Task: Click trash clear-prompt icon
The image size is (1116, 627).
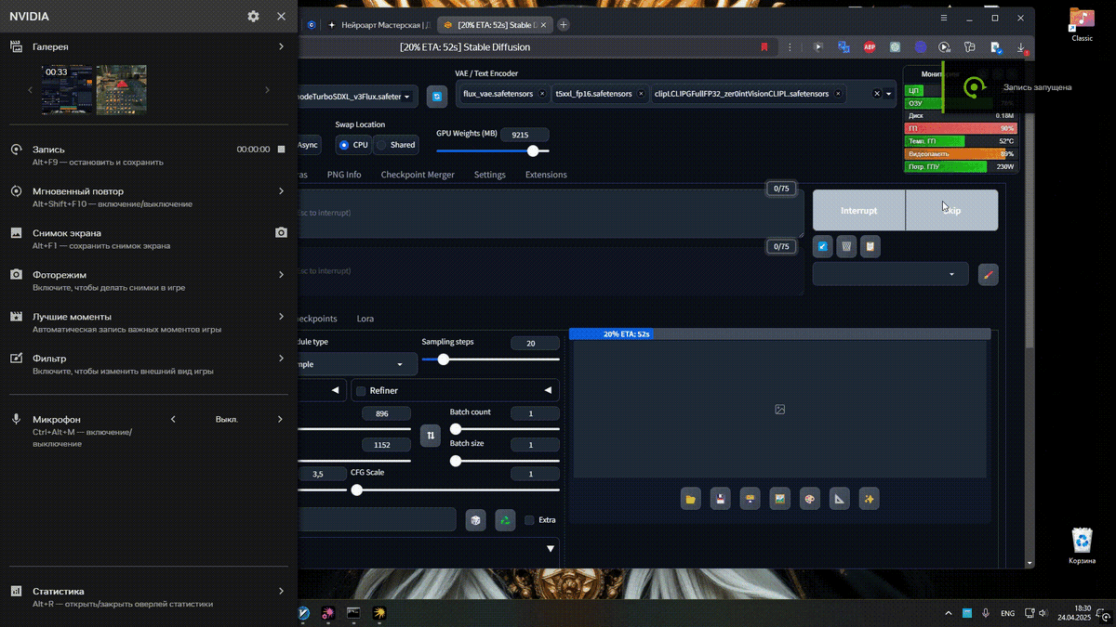Action: pyautogui.click(x=846, y=247)
